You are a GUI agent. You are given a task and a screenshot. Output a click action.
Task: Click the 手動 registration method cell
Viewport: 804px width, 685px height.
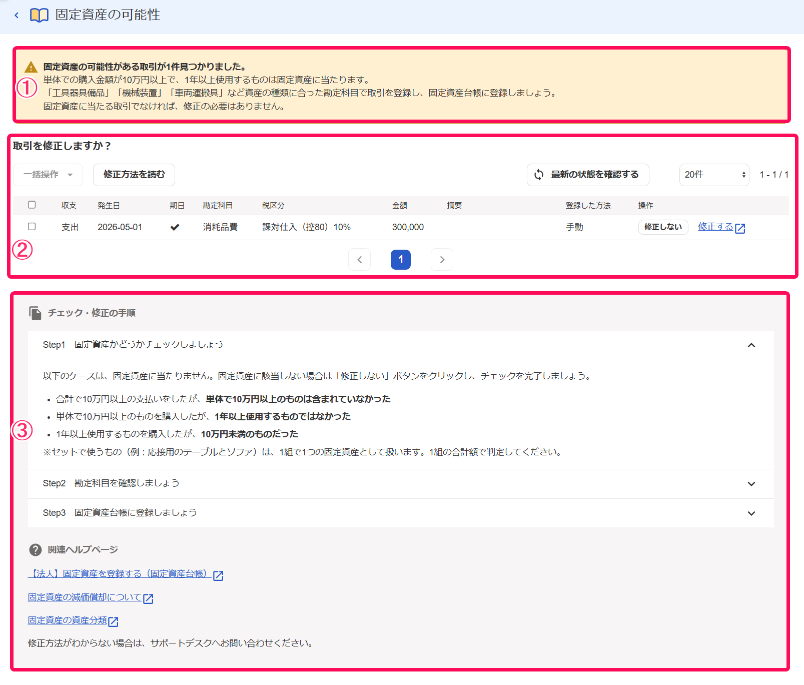[x=574, y=227]
